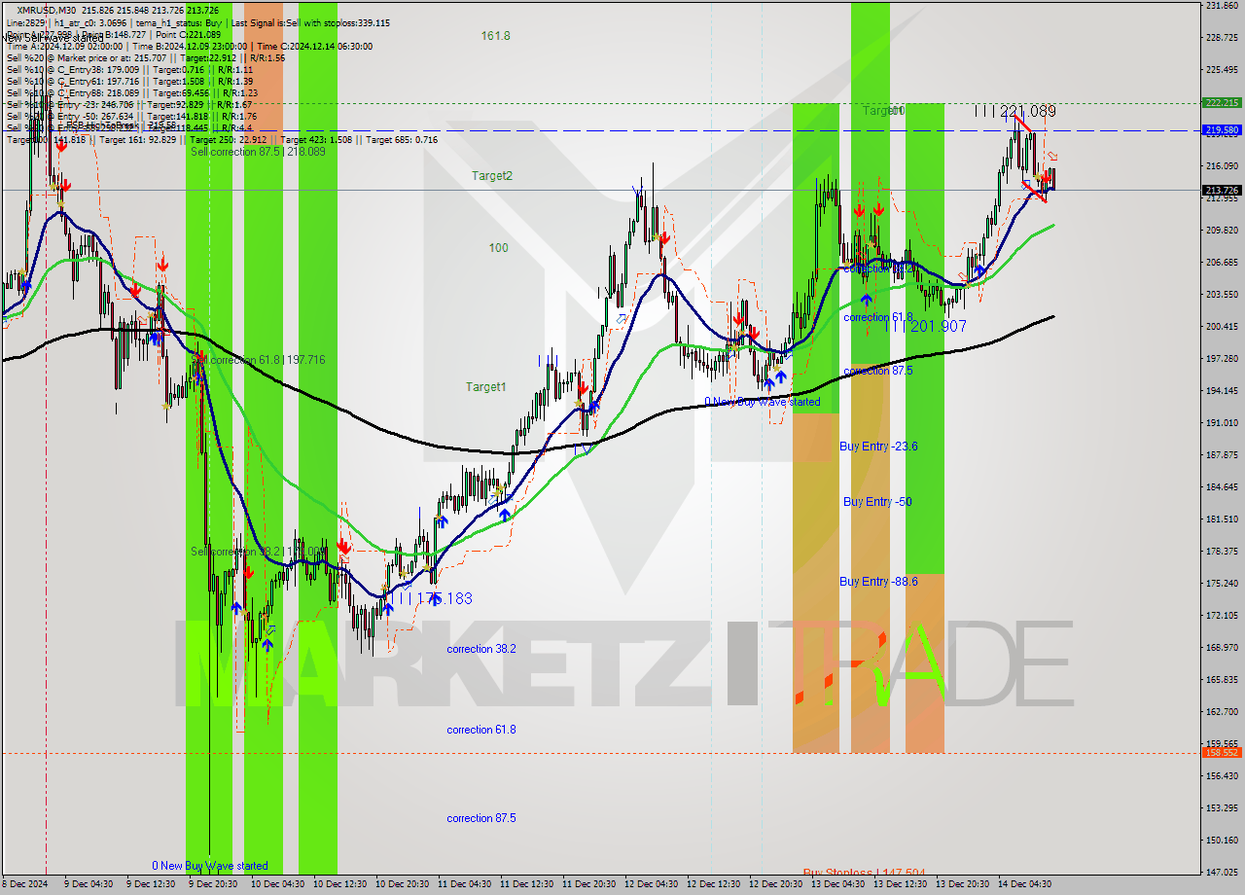This screenshot has width=1245, height=895.
Task: Click 175.240 on the price axis
Action: 1222,583
